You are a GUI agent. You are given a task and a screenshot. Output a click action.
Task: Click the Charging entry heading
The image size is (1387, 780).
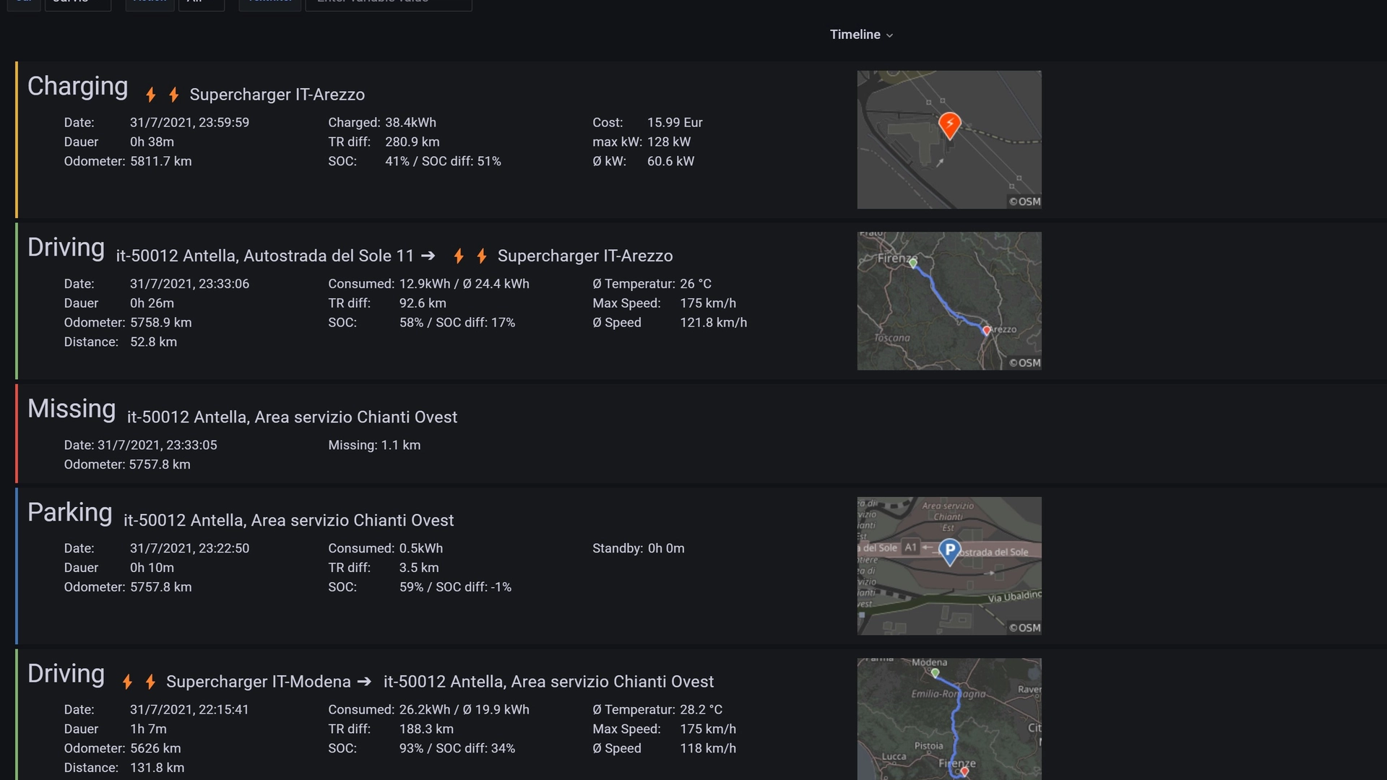[78, 87]
